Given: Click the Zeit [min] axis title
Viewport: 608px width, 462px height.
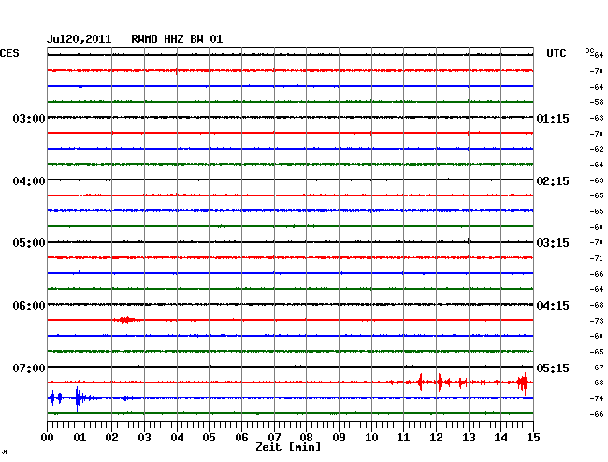Looking at the screenshot, I should pyautogui.click(x=288, y=447).
